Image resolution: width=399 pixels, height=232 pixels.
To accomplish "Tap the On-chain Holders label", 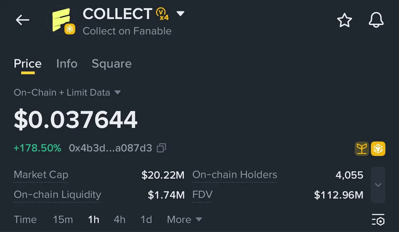I will pos(235,175).
